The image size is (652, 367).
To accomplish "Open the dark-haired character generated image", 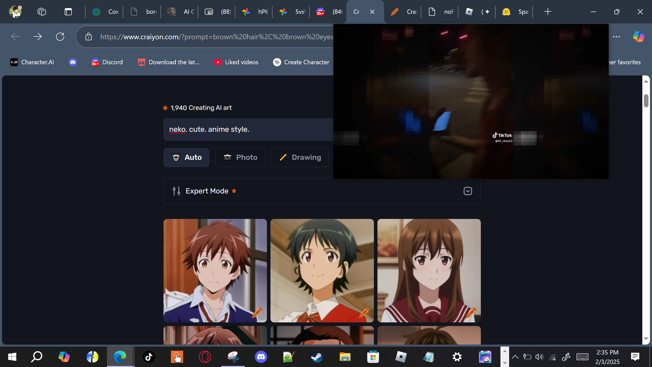I will point(322,271).
